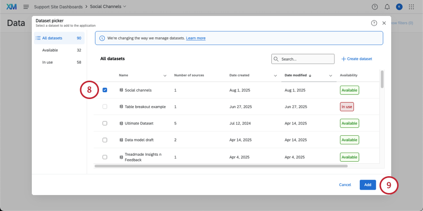Click the Add button
Image resolution: width=423 pixels, height=211 pixels.
(x=367, y=185)
